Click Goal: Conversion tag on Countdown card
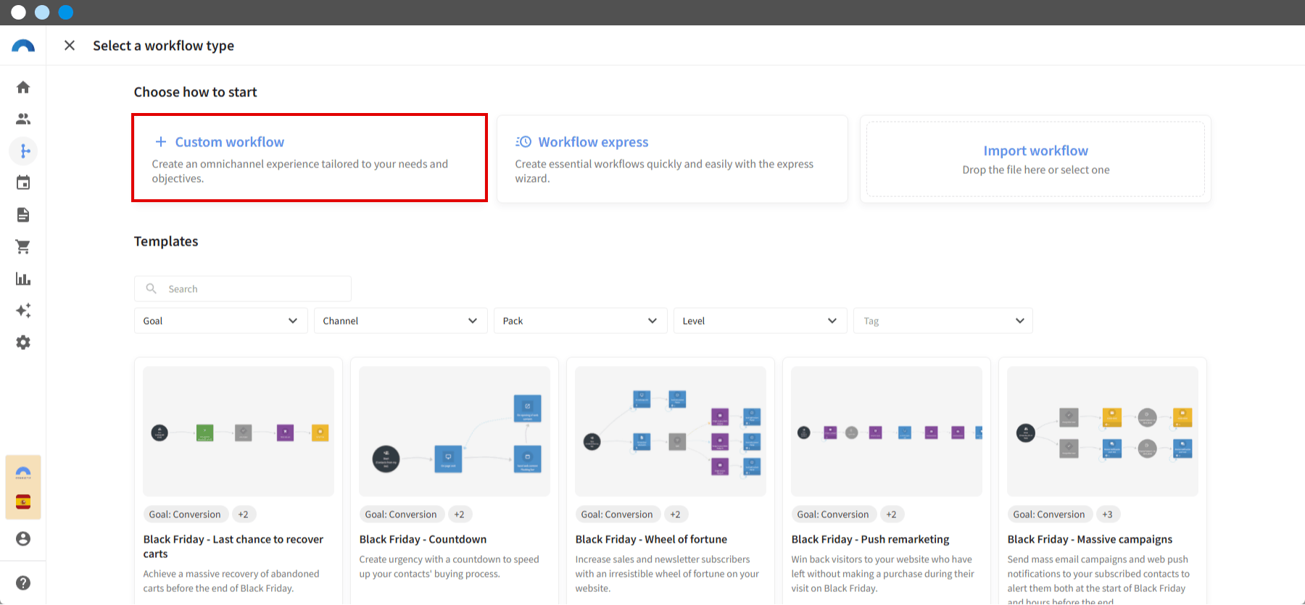The height and width of the screenshot is (605, 1305). 401,514
